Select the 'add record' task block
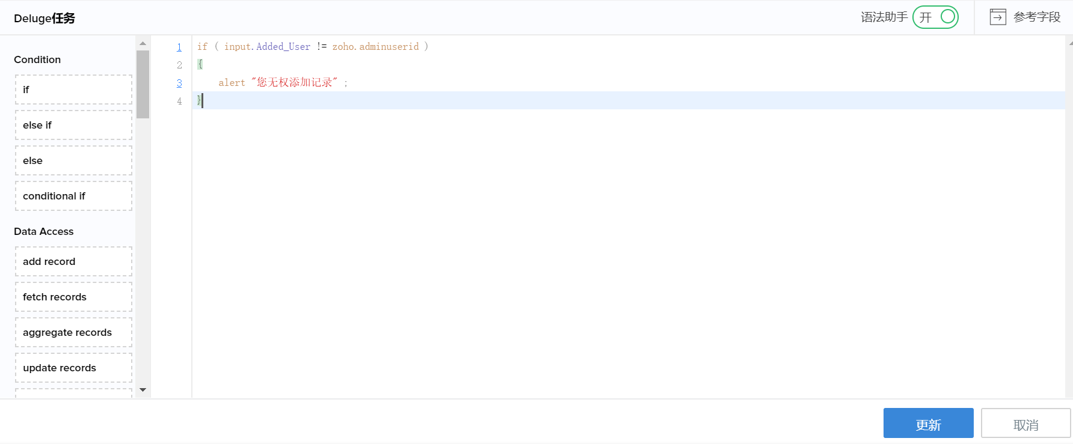The height and width of the screenshot is (444, 1073). click(x=73, y=261)
